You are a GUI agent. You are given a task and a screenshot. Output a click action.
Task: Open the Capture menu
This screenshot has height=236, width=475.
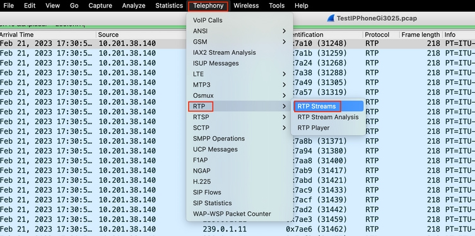100,6
